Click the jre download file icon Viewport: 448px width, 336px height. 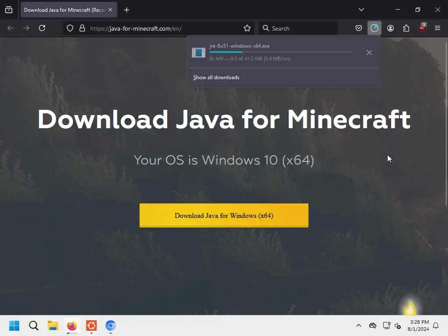point(199,52)
